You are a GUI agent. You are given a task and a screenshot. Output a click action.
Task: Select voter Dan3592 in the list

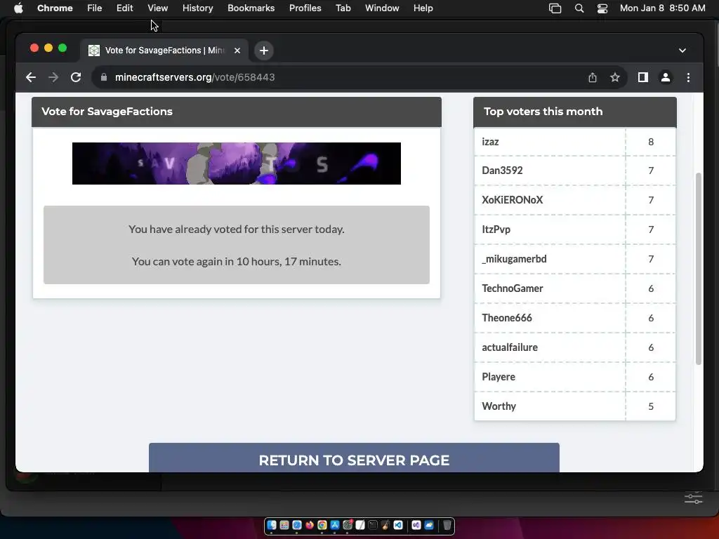[502, 171]
